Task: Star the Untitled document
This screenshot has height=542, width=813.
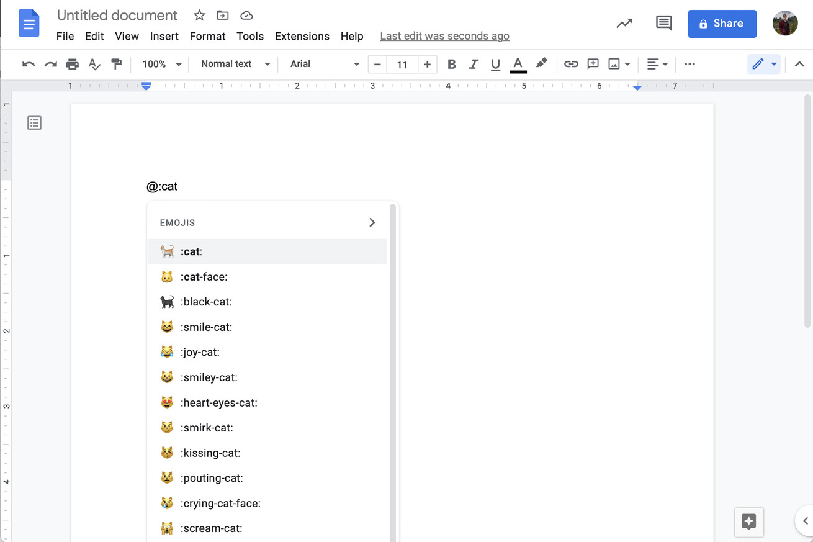Action: (x=199, y=16)
